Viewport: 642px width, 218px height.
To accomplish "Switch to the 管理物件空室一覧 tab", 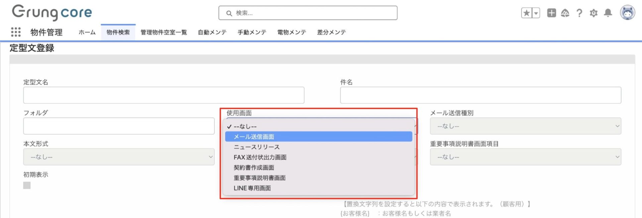I will [x=164, y=32].
